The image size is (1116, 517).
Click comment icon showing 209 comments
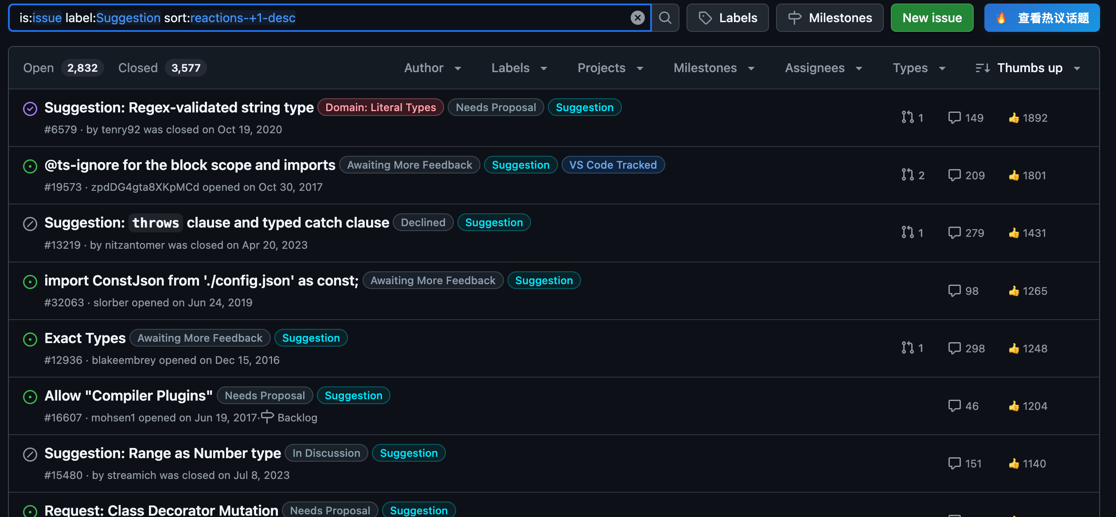click(954, 175)
